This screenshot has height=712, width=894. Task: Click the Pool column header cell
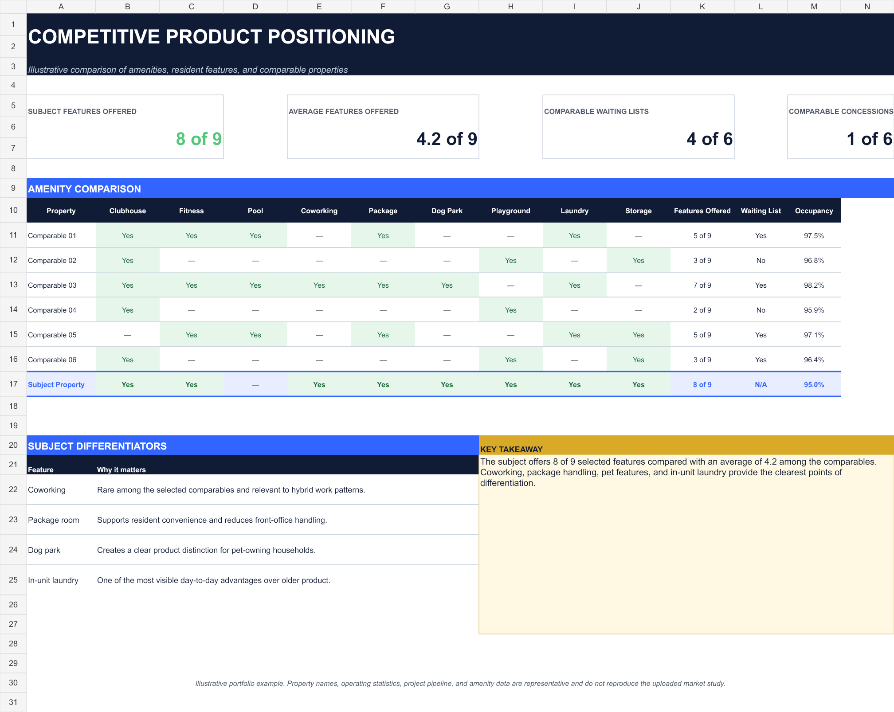tap(255, 210)
